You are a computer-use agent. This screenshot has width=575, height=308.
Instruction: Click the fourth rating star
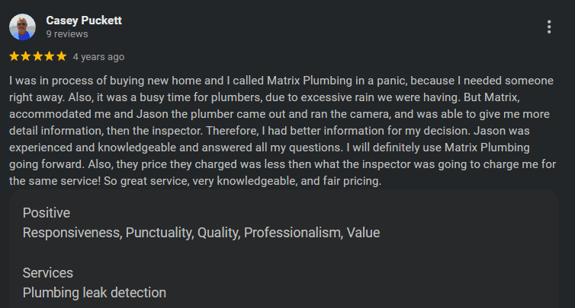(x=49, y=56)
